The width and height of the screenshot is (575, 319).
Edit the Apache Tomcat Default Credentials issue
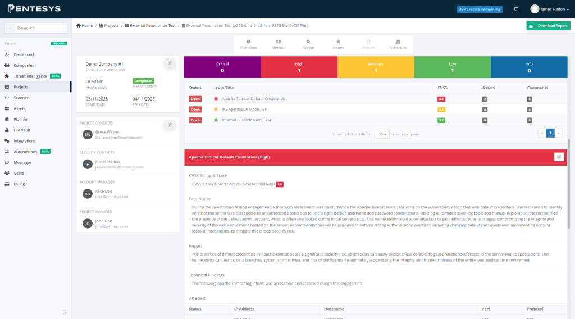coord(558,157)
